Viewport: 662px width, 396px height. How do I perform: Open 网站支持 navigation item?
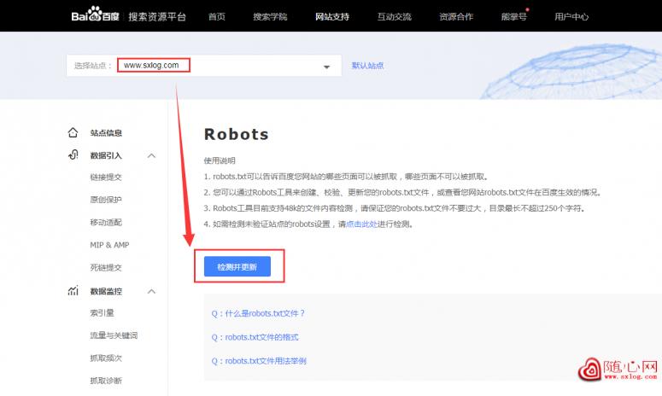point(331,16)
